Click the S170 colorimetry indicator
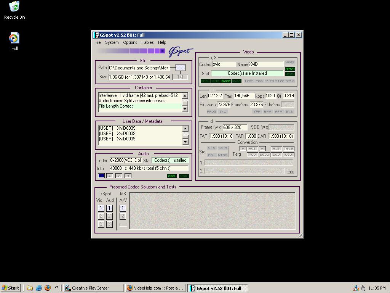The height and width of the screenshot is (293, 390). [x=280, y=81]
